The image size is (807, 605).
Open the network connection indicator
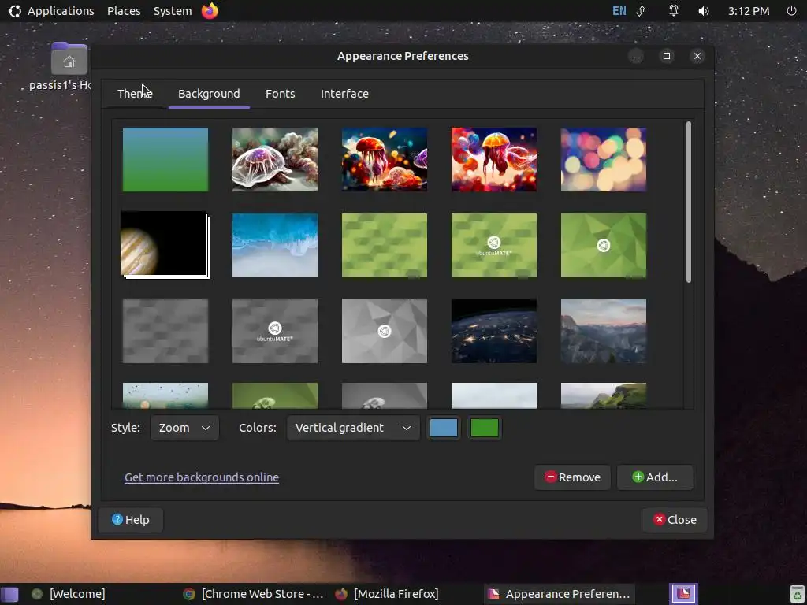(642, 11)
